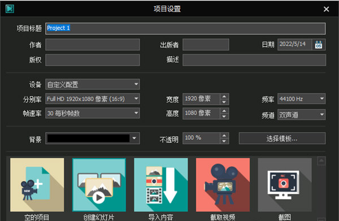Open the calendar date picker icon
The height and width of the screenshot is (221, 339).
pos(319,45)
